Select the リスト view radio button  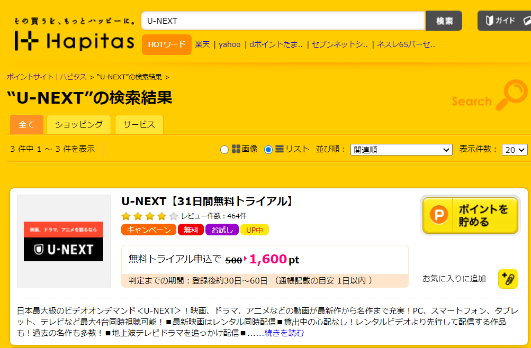(x=268, y=150)
